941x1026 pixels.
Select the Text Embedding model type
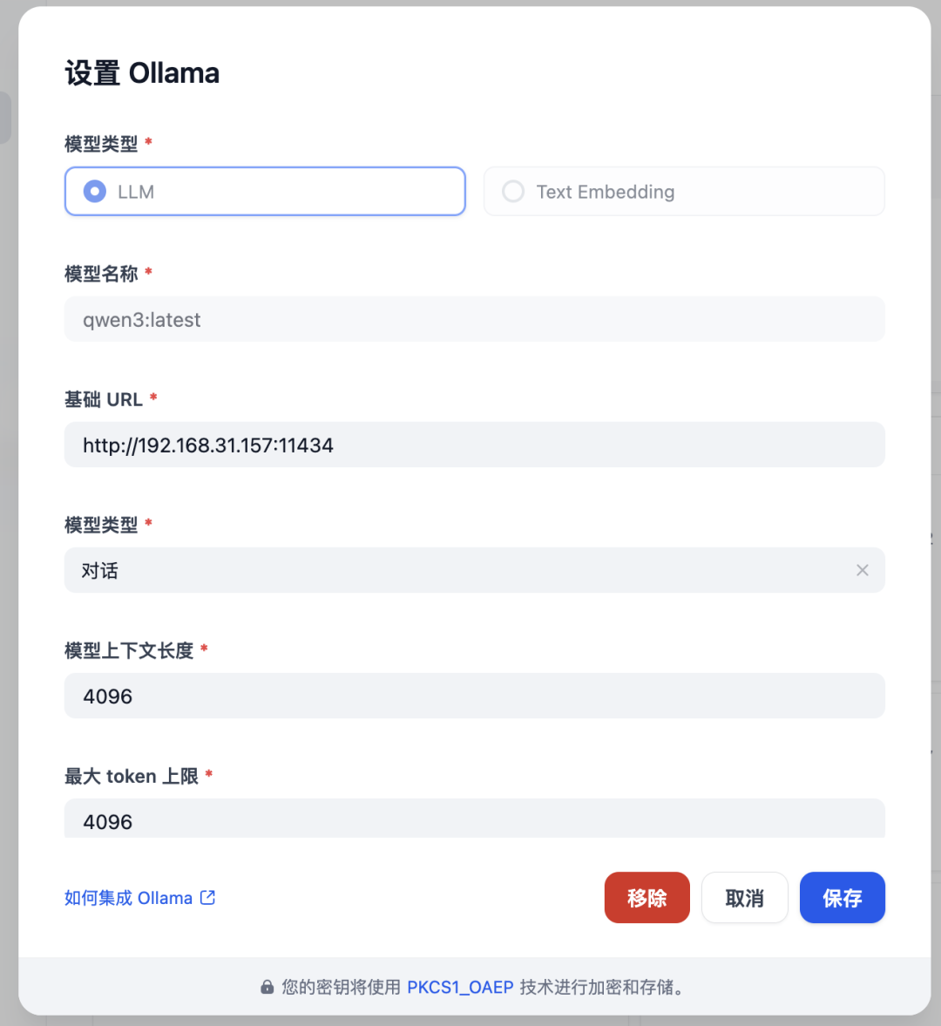(683, 191)
